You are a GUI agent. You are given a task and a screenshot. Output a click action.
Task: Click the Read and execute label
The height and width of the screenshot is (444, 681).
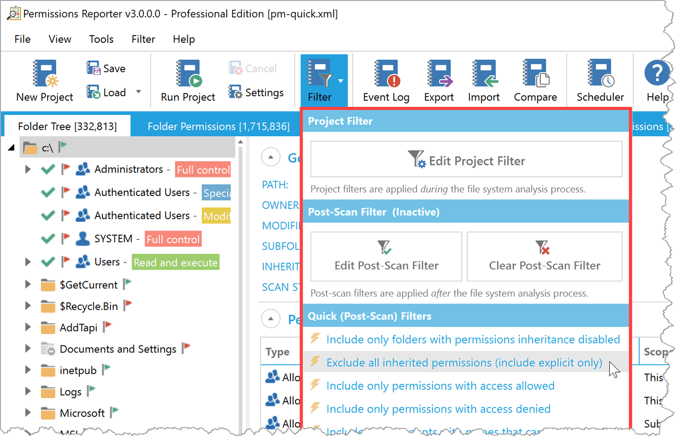pyautogui.click(x=176, y=263)
